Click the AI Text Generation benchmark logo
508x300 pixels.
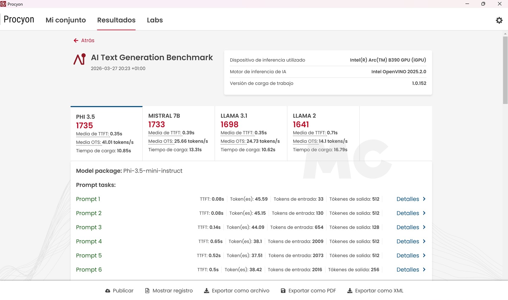(x=80, y=59)
